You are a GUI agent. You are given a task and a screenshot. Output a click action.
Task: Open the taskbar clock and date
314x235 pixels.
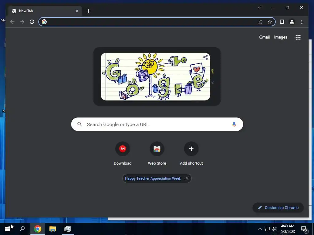click(x=288, y=229)
